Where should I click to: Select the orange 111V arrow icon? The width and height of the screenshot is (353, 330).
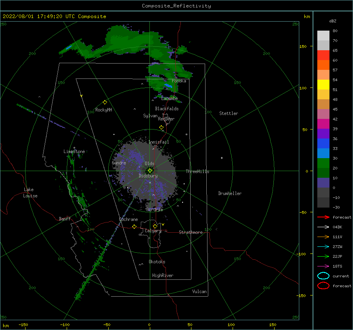[323, 237]
